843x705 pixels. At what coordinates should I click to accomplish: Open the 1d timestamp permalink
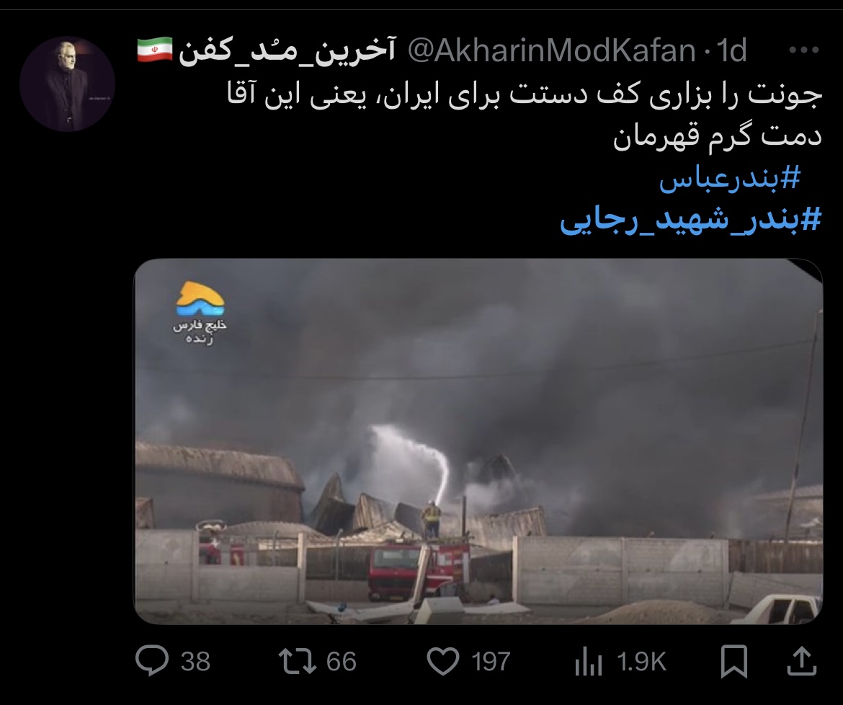pos(732,50)
